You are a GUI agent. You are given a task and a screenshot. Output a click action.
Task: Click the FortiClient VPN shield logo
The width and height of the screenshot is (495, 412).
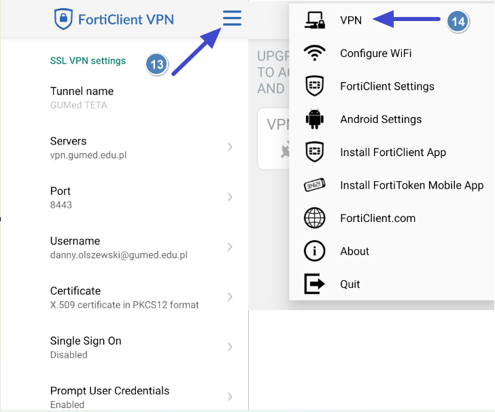coord(63,19)
